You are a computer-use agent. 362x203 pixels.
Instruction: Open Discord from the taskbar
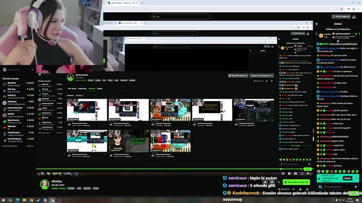45,200
